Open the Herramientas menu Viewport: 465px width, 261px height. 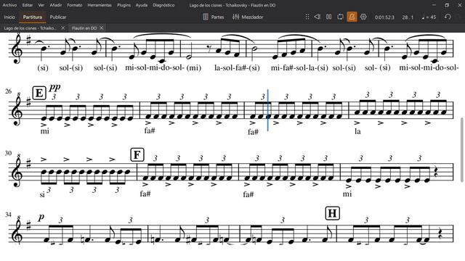point(100,5)
